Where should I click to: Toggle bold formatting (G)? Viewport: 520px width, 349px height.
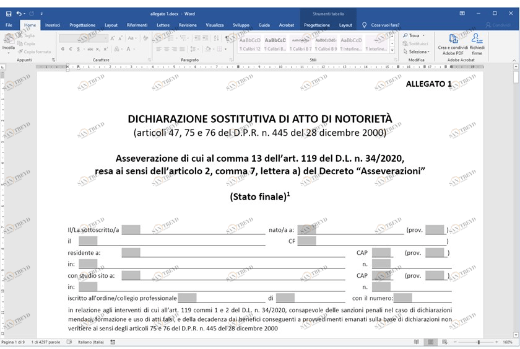point(62,49)
